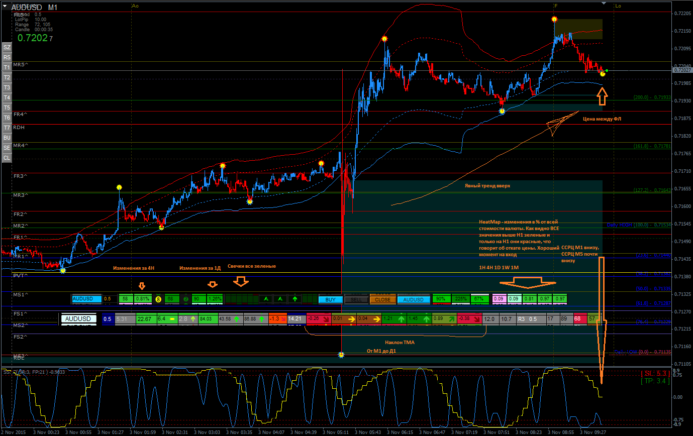Screen dimensions: 693x436
Task: Click the 2.8 cell with the up arrow
Action: click(188, 319)
